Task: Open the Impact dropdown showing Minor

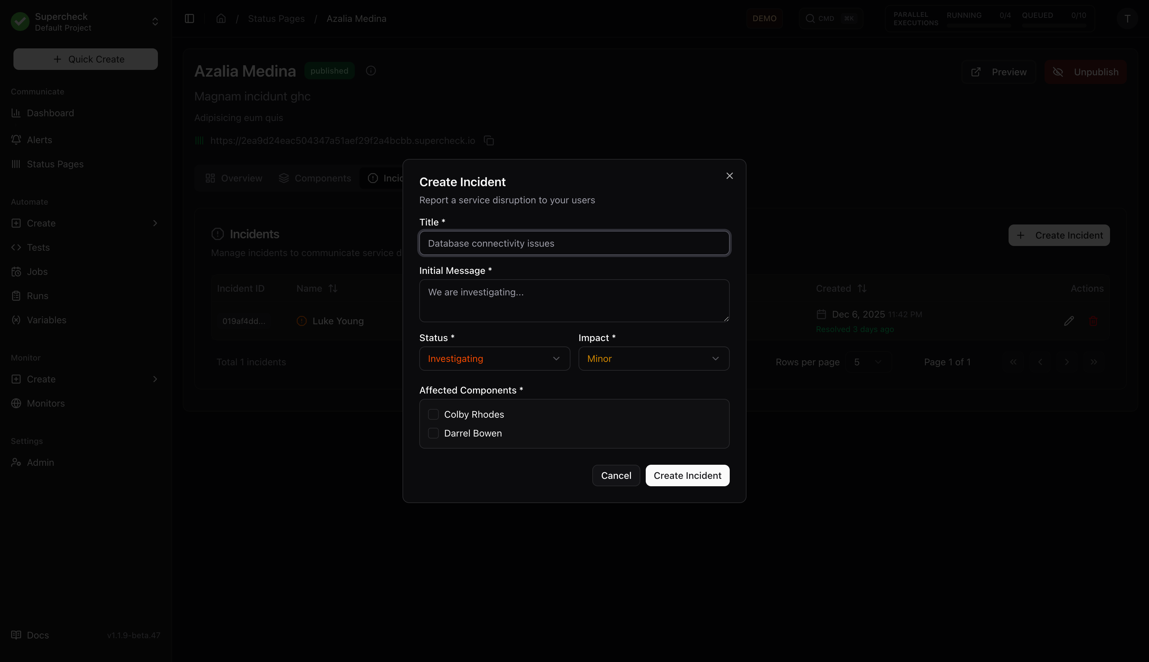Action: (x=653, y=359)
